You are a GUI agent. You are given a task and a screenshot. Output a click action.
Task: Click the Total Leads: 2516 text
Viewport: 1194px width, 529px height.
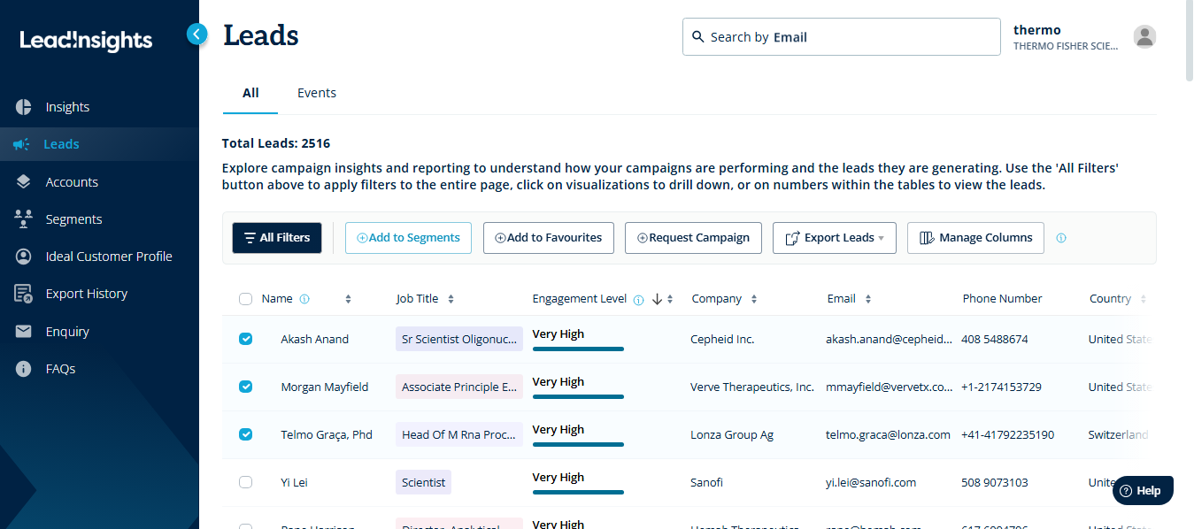[x=276, y=143]
